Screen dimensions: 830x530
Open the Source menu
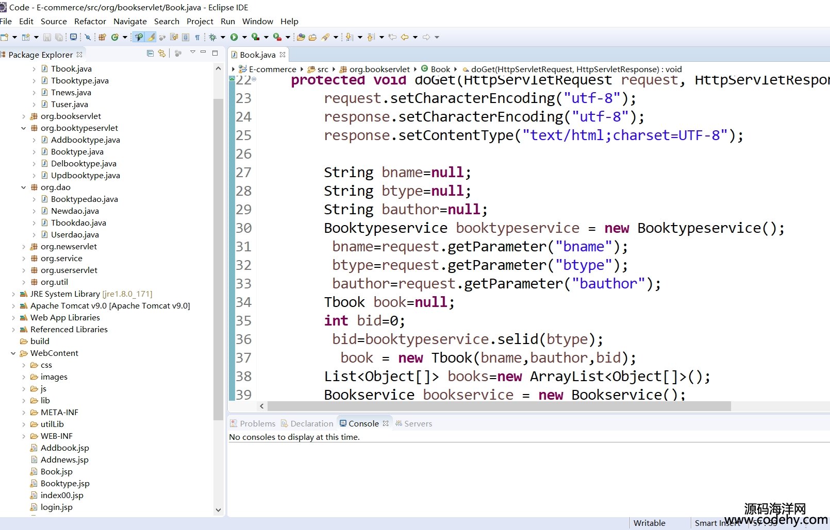54,21
